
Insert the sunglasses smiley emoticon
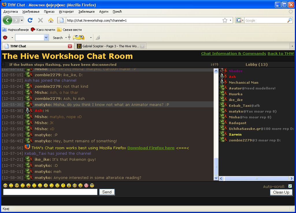tap(17, 186)
